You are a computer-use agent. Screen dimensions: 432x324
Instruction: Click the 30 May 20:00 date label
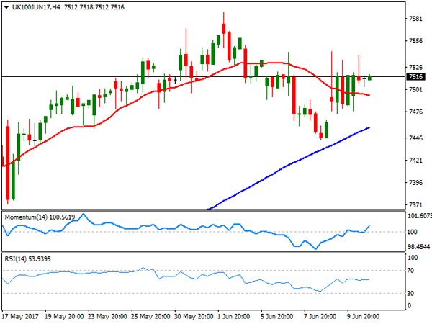coord(194,316)
